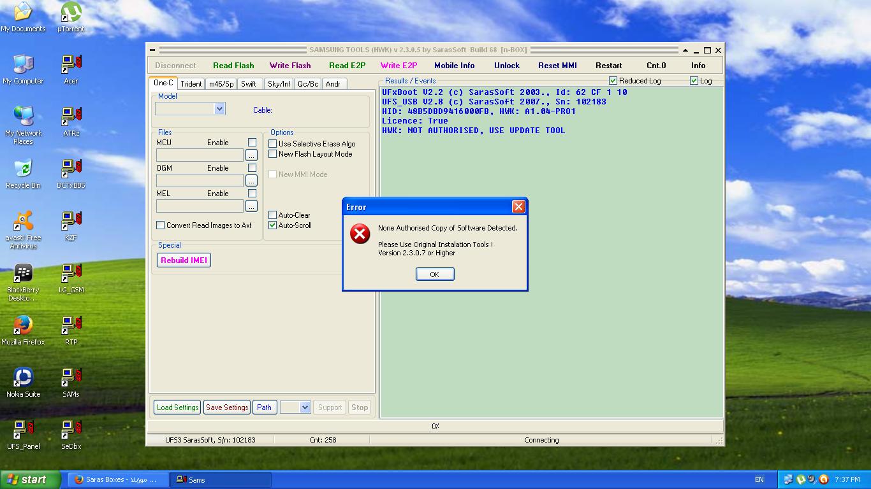Viewport: 871px width, 489px height.
Task: Open the Swift tab
Action: (249, 84)
